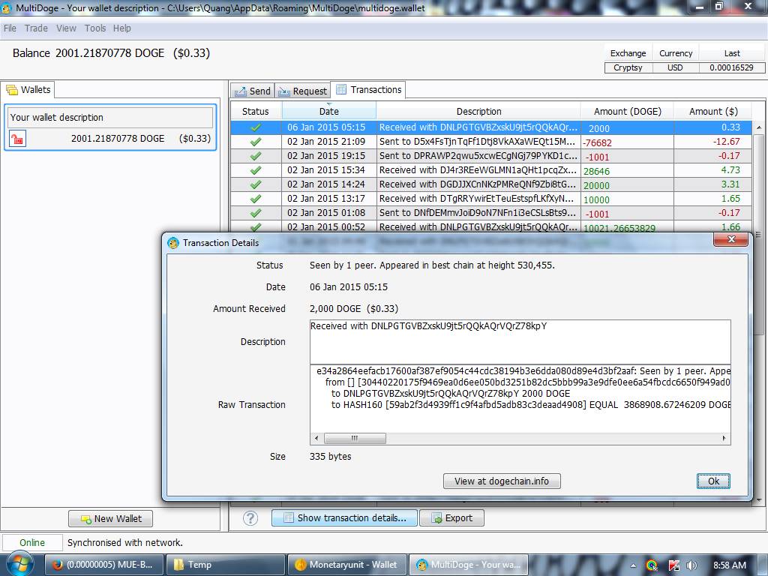Click green checkmark status for 02 Jan 2015 14:24

pyautogui.click(x=255, y=184)
